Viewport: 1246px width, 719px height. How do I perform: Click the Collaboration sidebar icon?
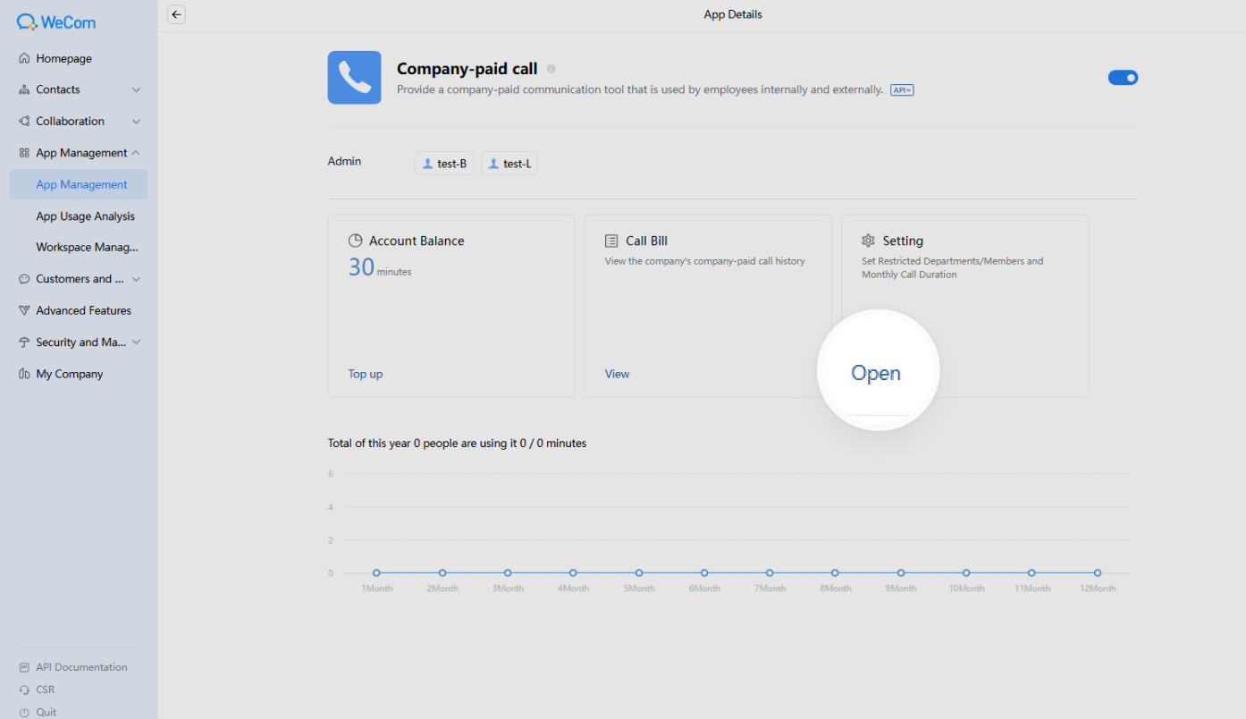pos(24,122)
